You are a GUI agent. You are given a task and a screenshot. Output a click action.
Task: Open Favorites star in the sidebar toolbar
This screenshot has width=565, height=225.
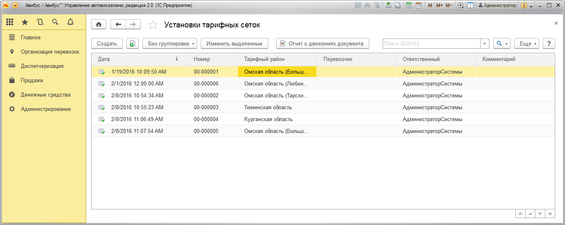tap(25, 22)
